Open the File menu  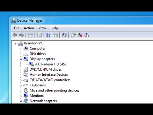[x=17, y=28]
